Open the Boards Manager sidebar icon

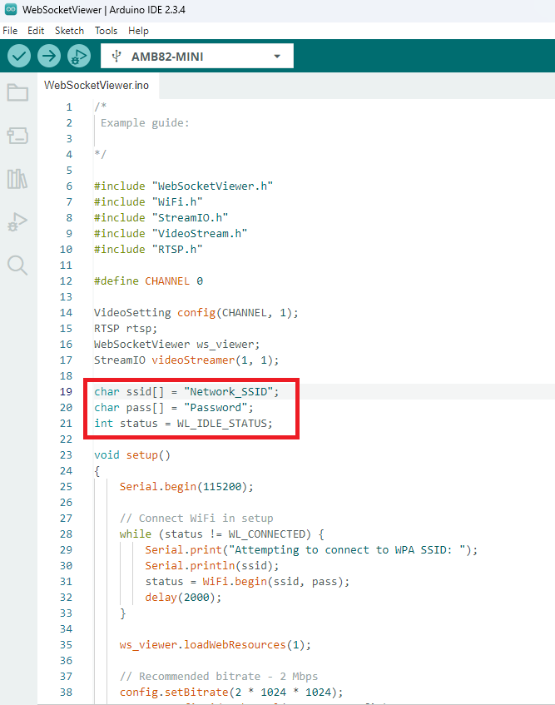click(x=17, y=136)
